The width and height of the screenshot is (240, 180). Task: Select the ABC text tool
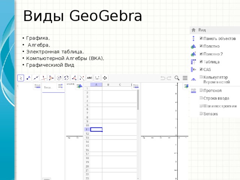click(90, 78)
